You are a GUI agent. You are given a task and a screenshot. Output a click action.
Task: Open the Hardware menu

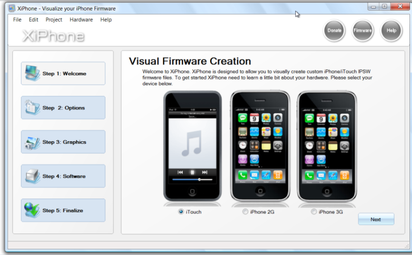81,20
